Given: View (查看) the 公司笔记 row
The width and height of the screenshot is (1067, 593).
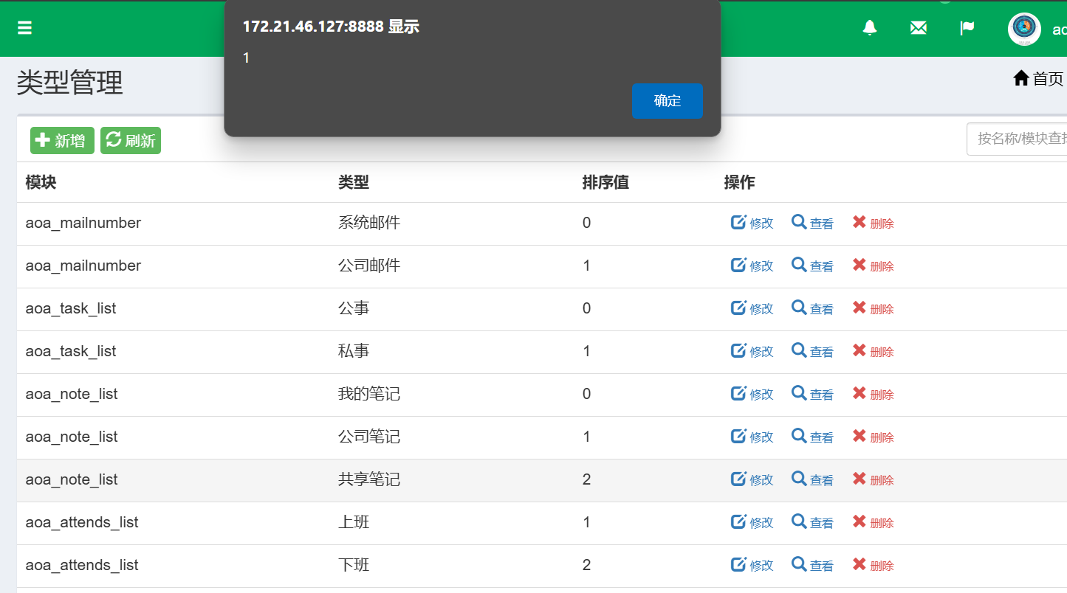Looking at the screenshot, I should click(813, 437).
